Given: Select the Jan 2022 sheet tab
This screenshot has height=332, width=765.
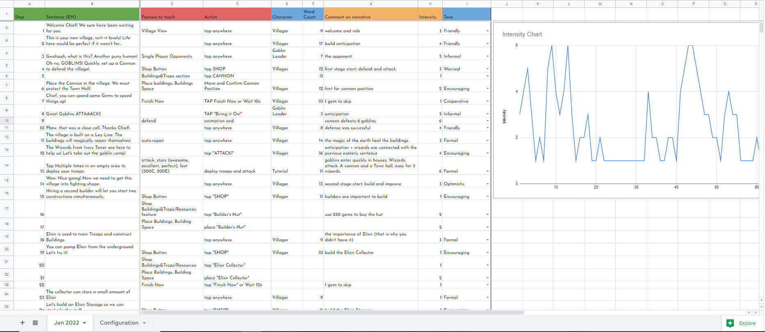Looking at the screenshot, I should [66, 323].
